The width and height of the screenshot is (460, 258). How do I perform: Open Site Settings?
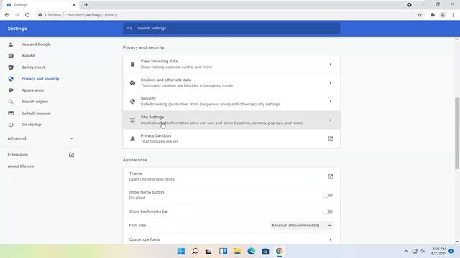(x=231, y=120)
